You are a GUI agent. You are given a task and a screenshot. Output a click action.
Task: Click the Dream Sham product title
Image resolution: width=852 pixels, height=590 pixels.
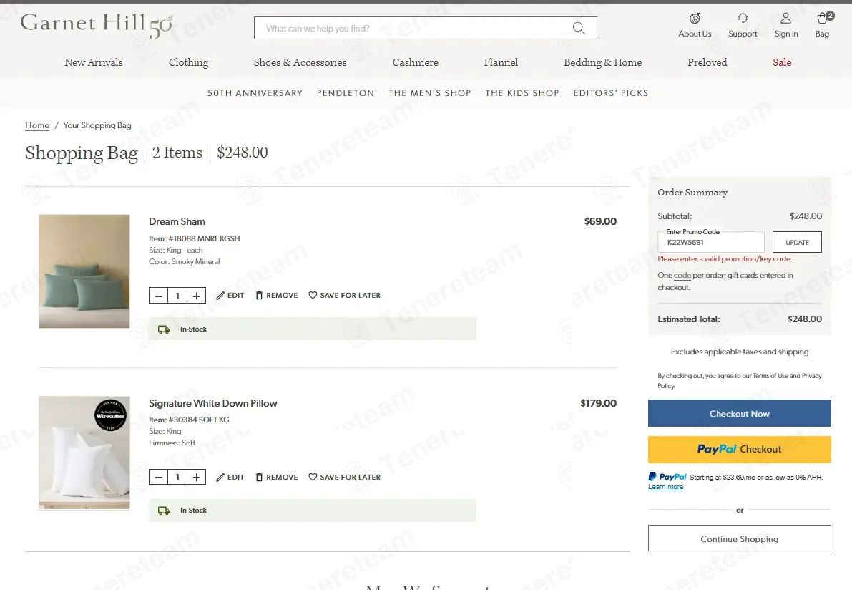pyautogui.click(x=177, y=222)
